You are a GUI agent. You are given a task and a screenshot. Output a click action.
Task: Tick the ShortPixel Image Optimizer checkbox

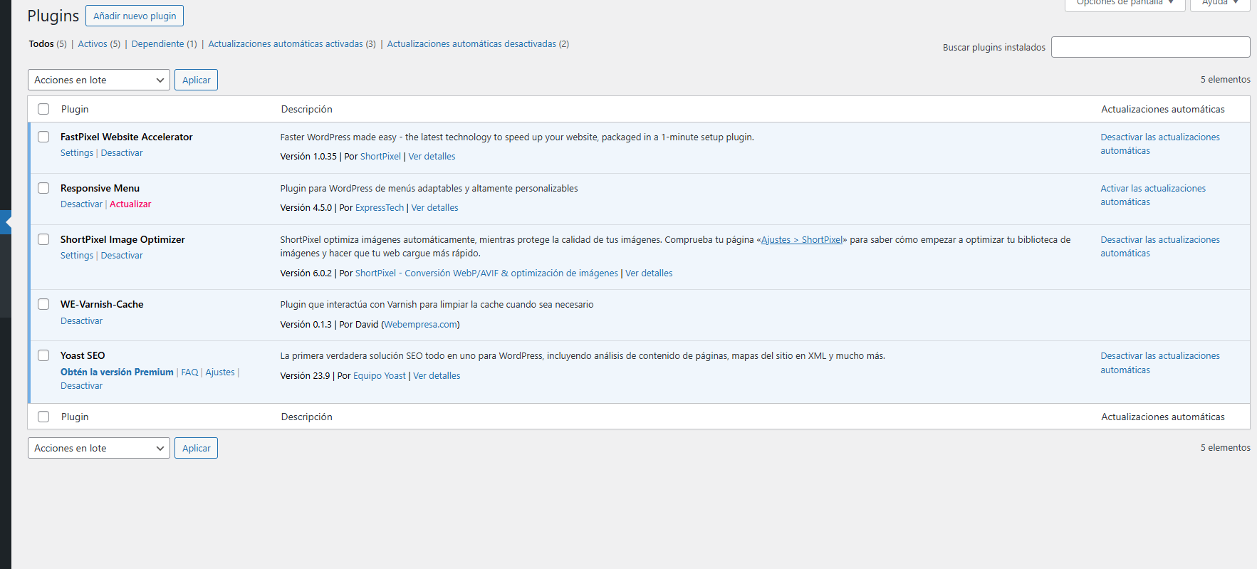pyautogui.click(x=43, y=239)
